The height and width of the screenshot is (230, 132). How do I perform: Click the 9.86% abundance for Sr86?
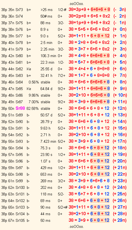[x=34, y=95]
